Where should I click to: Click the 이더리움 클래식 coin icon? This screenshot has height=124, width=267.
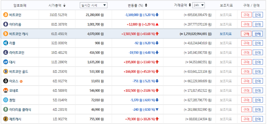6,109
